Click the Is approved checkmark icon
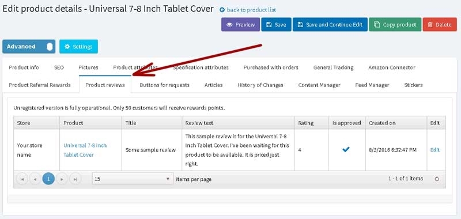Image resolution: width=461 pixels, height=219 pixels. coord(346,150)
